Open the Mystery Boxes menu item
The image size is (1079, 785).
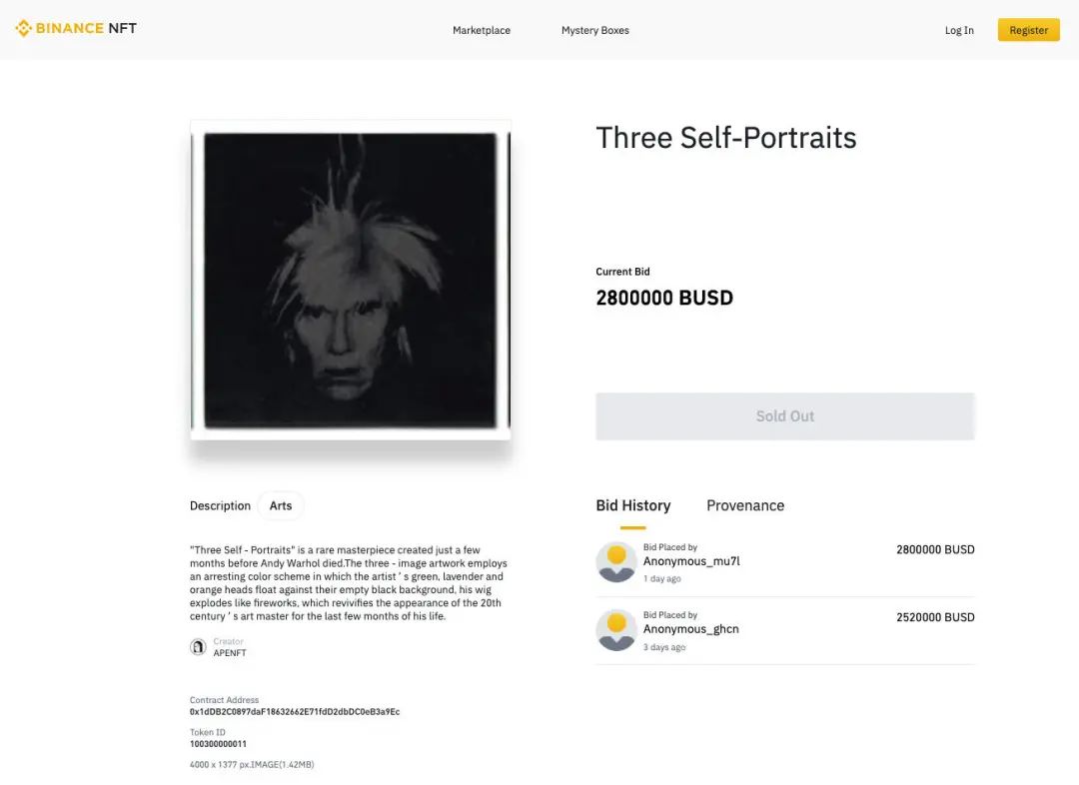point(595,30)
